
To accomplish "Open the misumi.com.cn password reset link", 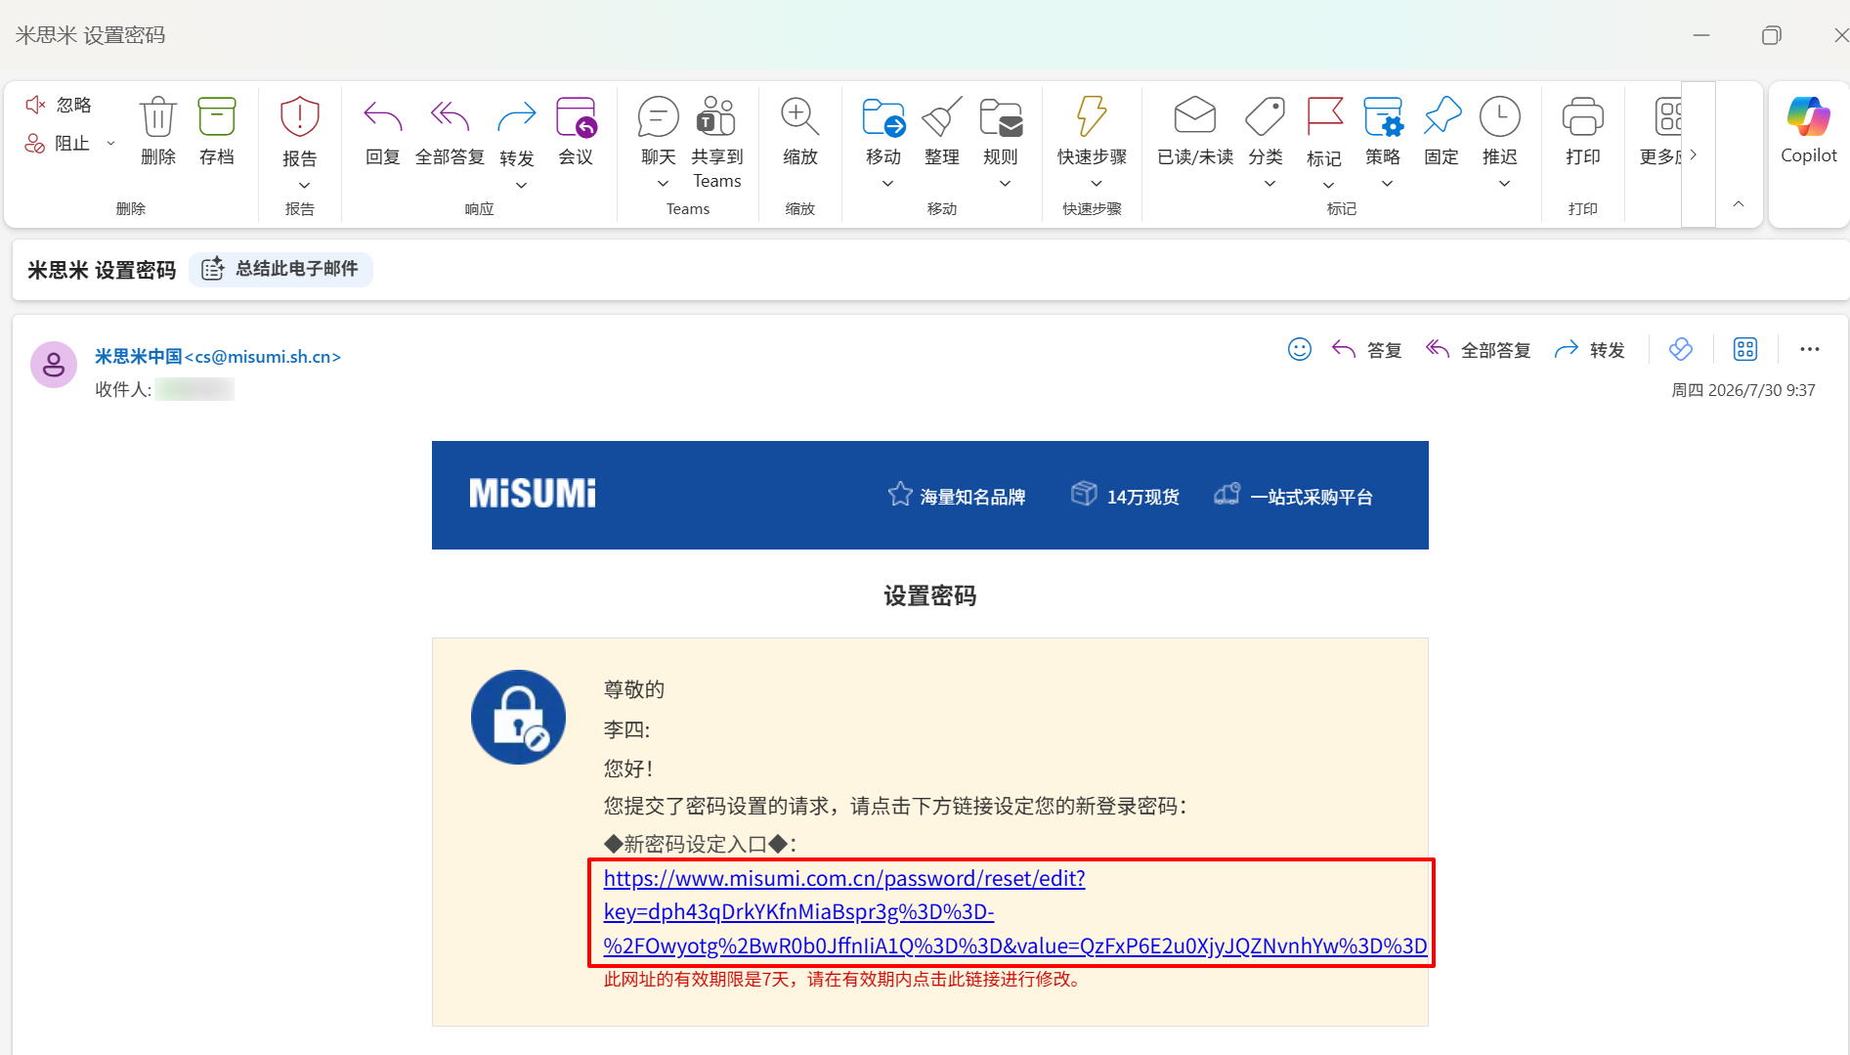I will click(x=1014, y=912).
